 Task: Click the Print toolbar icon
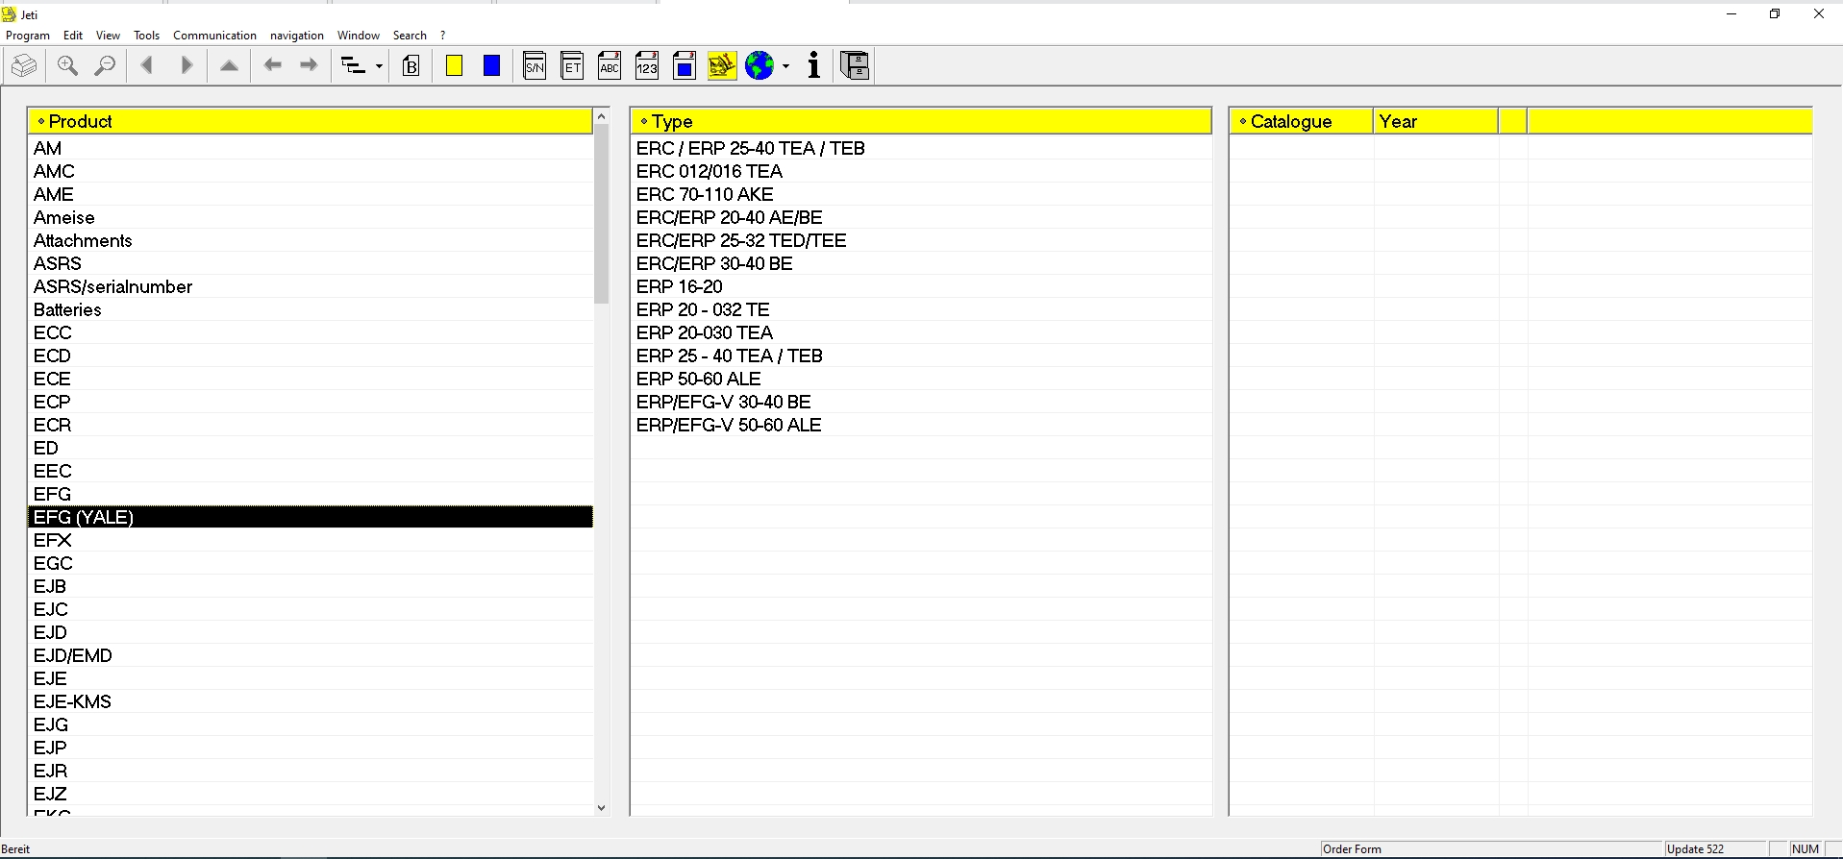pos(24,65)
